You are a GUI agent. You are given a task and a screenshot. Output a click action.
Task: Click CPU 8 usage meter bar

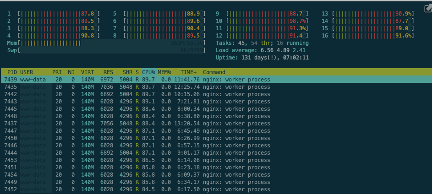pos(164,36)
